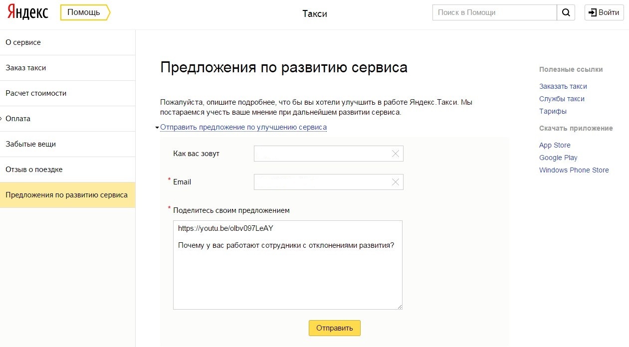629x347 pixels.
Task: Open the Оплата section
Action: [67, 119]
